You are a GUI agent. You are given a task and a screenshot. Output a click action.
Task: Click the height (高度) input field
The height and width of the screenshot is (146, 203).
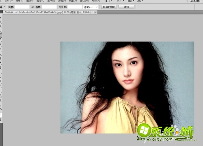click(x=49, y=7)
